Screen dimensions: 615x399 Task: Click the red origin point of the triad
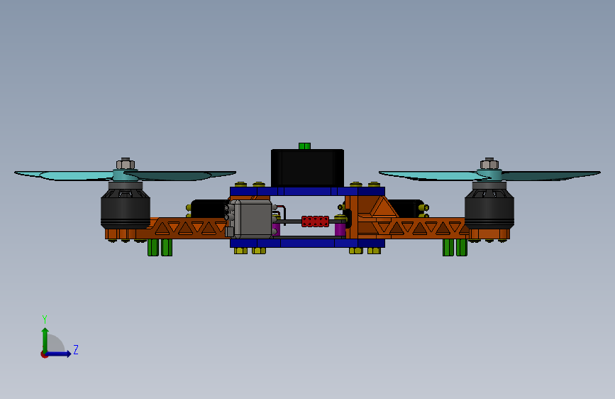[44, 354]
